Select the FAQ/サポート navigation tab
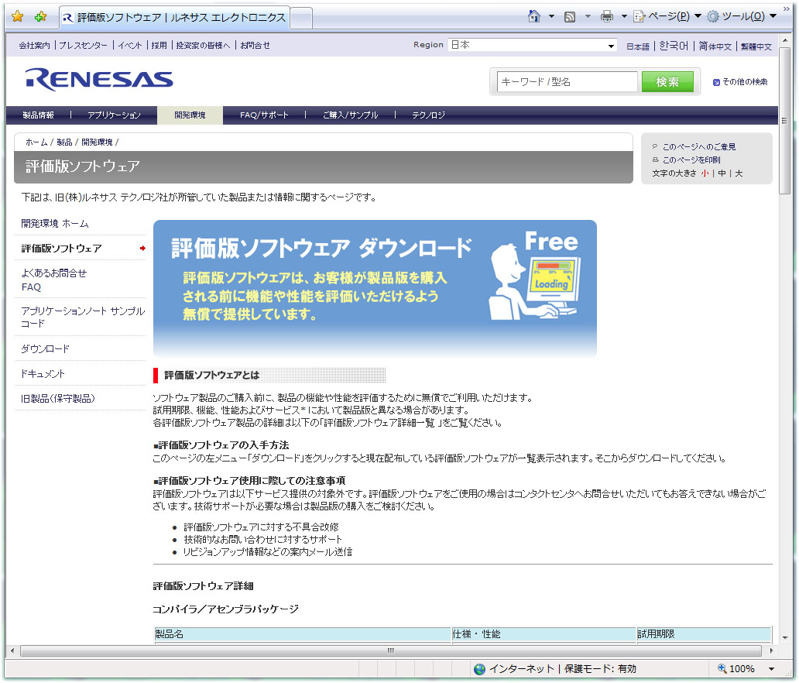The width and height of the screenshot is (799, 683). click(x=264, y=115)
